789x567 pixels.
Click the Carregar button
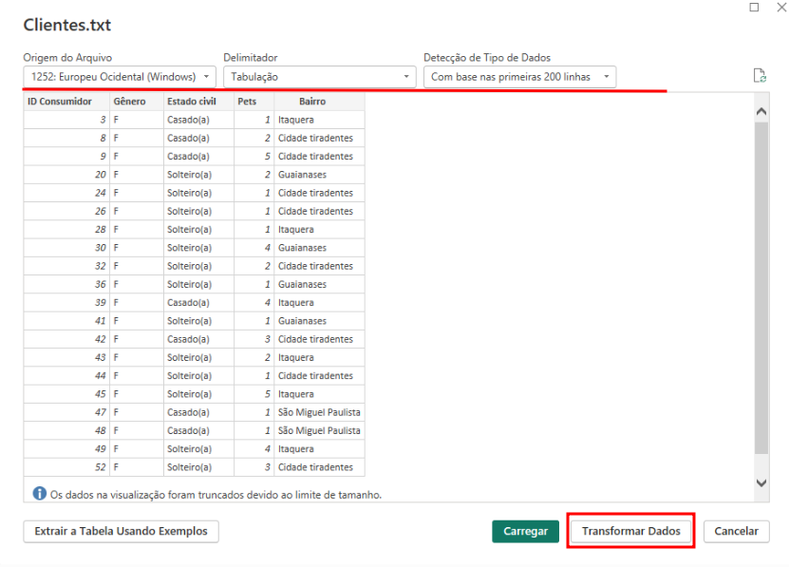coord(525,531)
